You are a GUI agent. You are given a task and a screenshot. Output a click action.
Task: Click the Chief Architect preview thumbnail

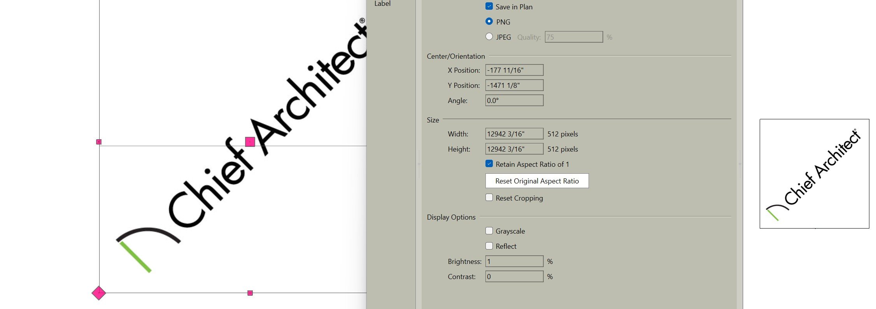[814, 174]
